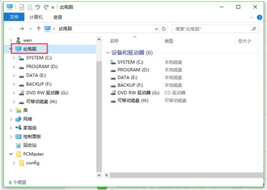The height and width of the screenshot is (190, 267).
Task: Select the 回收站 recycle bin icon
Action: click(18, 145)
